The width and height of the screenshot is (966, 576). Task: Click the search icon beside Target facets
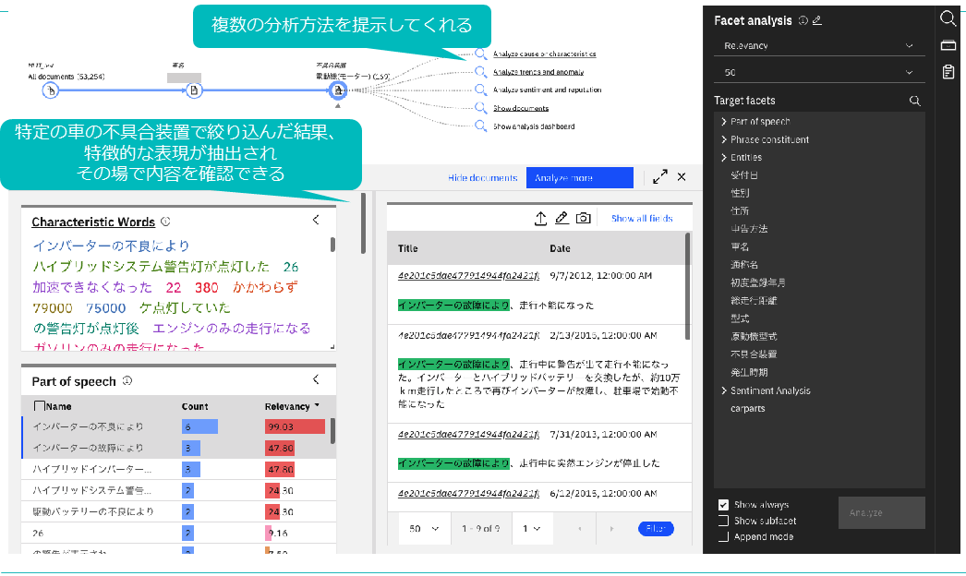point(914,101)
